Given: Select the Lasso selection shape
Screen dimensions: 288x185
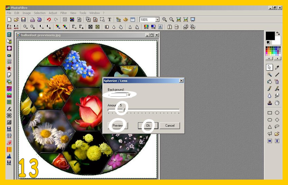Looking at the screenshot, I should coord(277,127).
